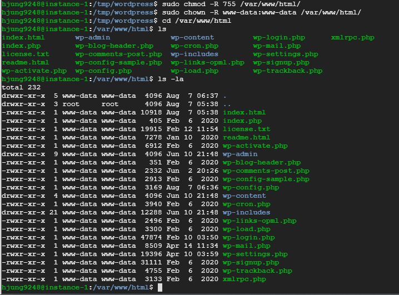Click wp-login.php in the long ls -la listing
This screenshot has height=295, width=399.
tap(248, 238)
